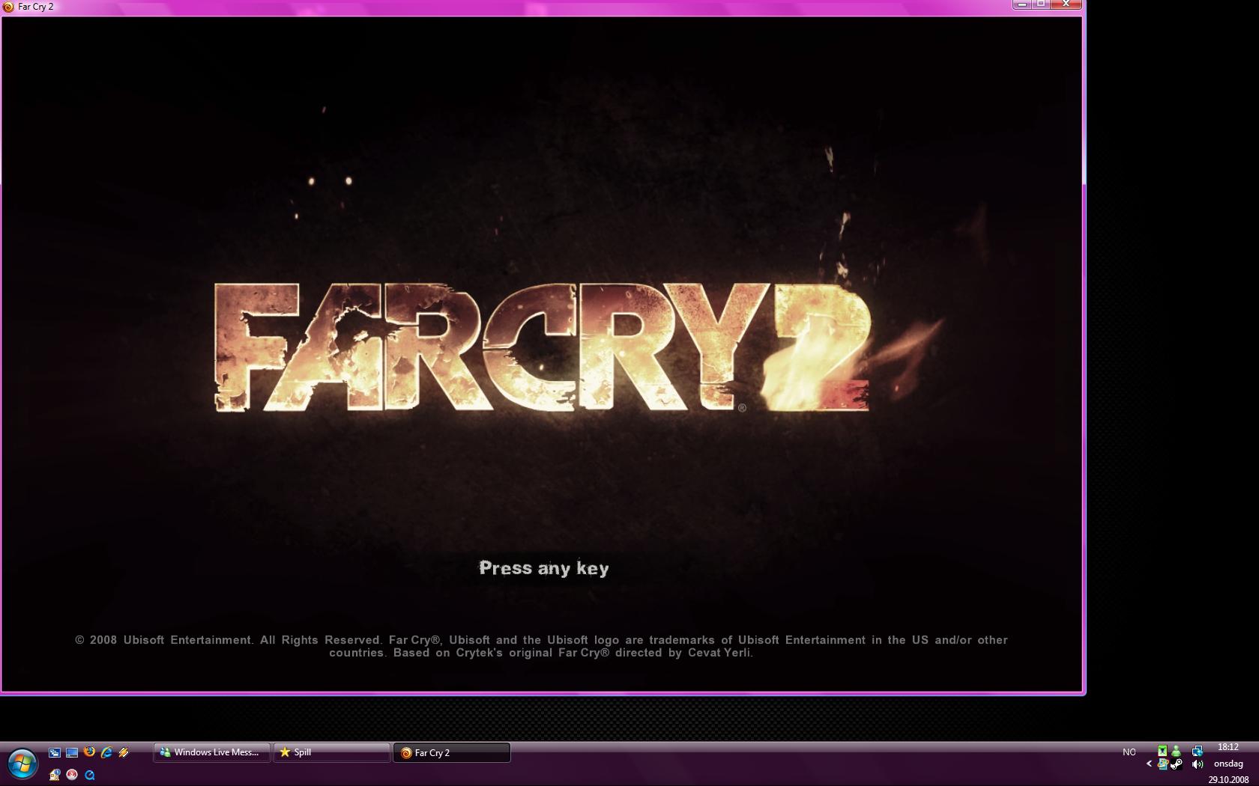Launch Firefox from the quick launch bar
Viewport: 1259px width, 786px height.
point(89,752)
